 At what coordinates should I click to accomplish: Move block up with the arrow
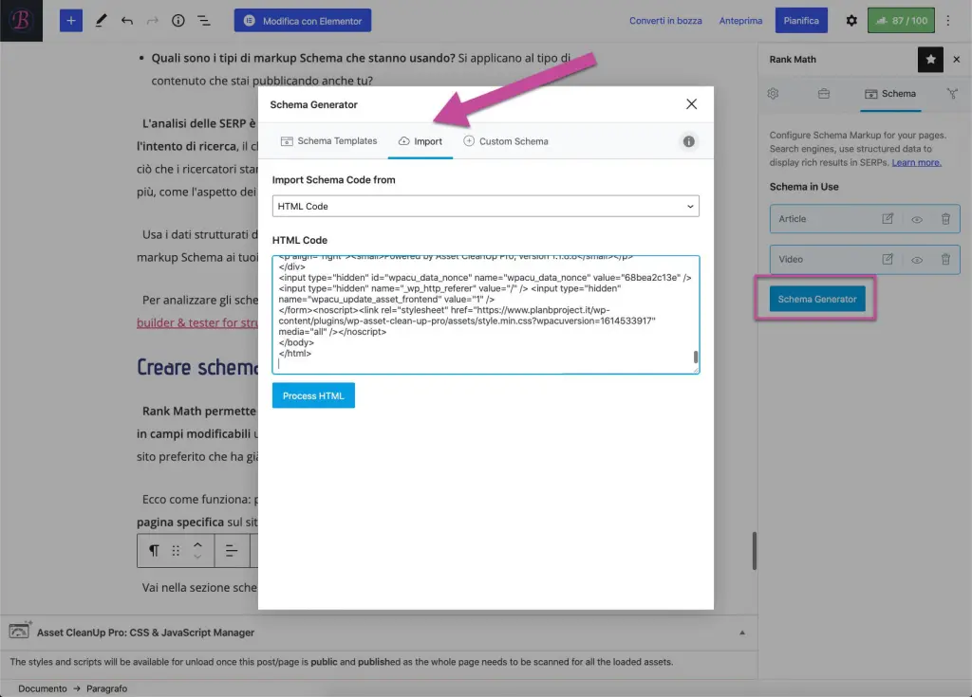(197, 545)
